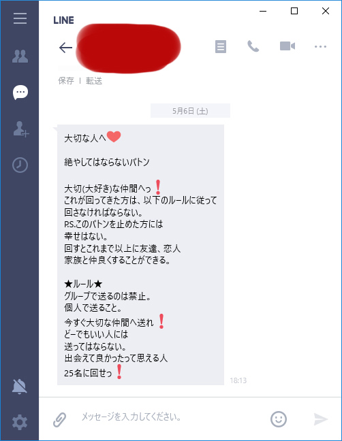Open settings gear in sidebar
Image resolution: width=342 pixels, height=441 pixels.
tap(20, 422)
